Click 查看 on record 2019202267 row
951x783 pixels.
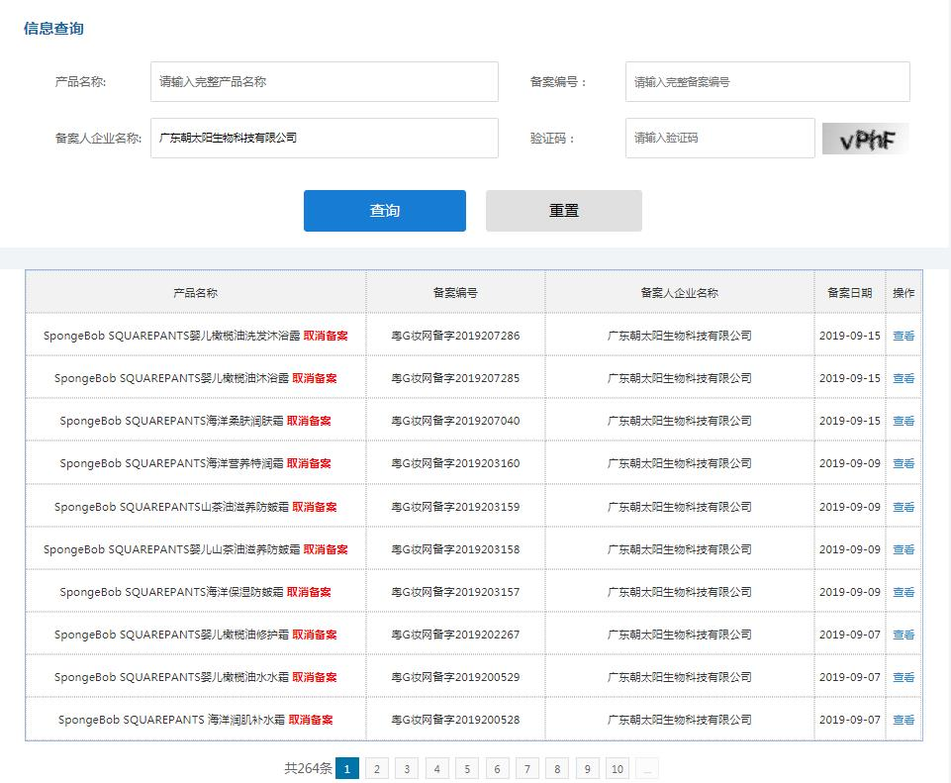click(903, 635)
